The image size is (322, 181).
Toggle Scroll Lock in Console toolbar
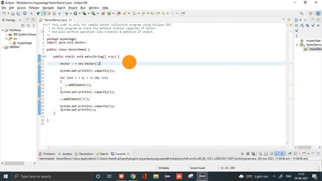266,154
